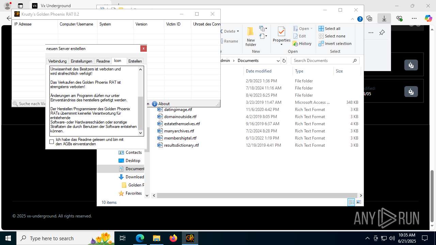The width and height of the screenshot is (436, 245).
Task: Switch Explorer to large icons view
Action: click(x=358, y=202)
